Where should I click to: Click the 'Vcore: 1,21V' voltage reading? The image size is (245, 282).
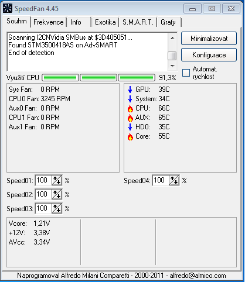[29, 223]
